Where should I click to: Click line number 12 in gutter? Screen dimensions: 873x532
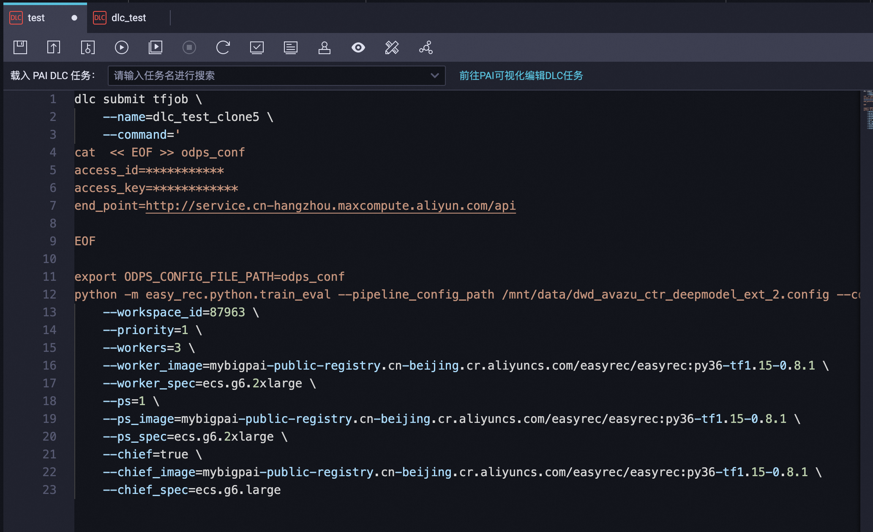pyautogui.click(x=49, y=294)
